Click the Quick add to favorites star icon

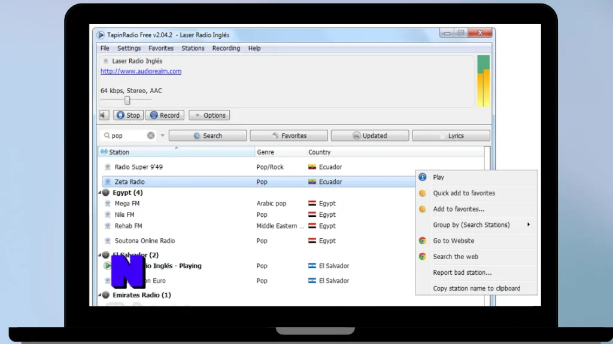[x=423, y=193]
